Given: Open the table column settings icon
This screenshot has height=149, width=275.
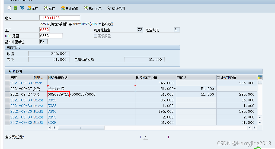Looking at the screenshot, I should point(260,77).
